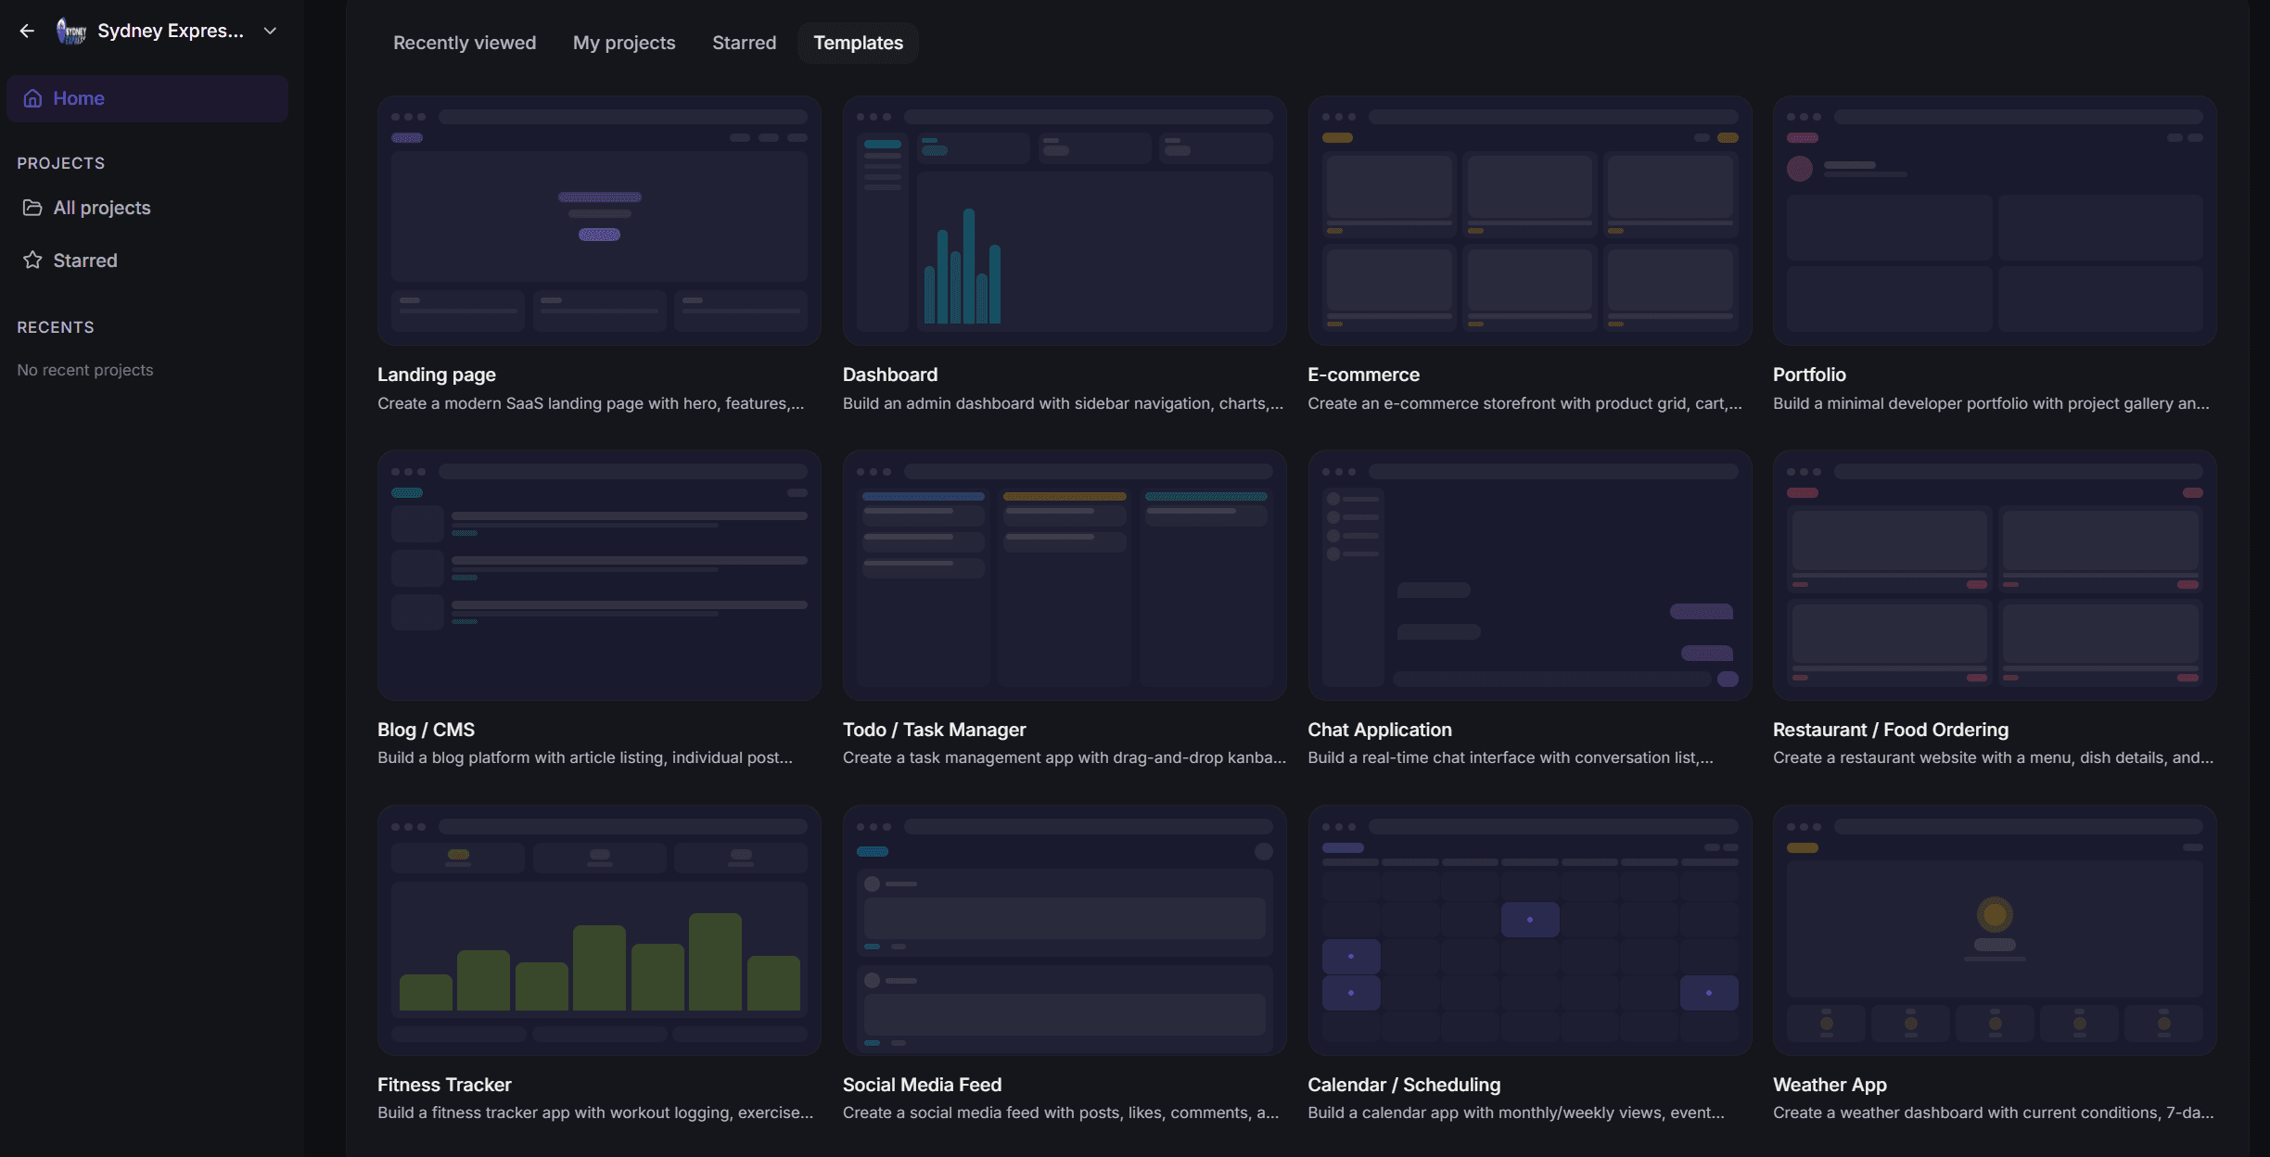Click the Weather App title
Image resolution: width=2270 pixels, height=1157 pixels.
(1830, 1085)
